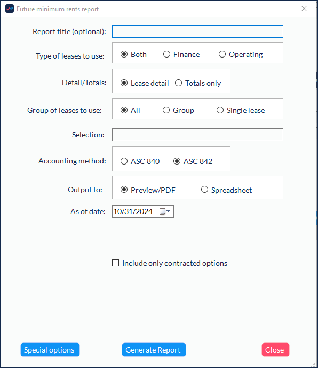The width and height of the screenshot is (318, 368).
Task: Choose Both lease types
Action: [x=133, y=54]
